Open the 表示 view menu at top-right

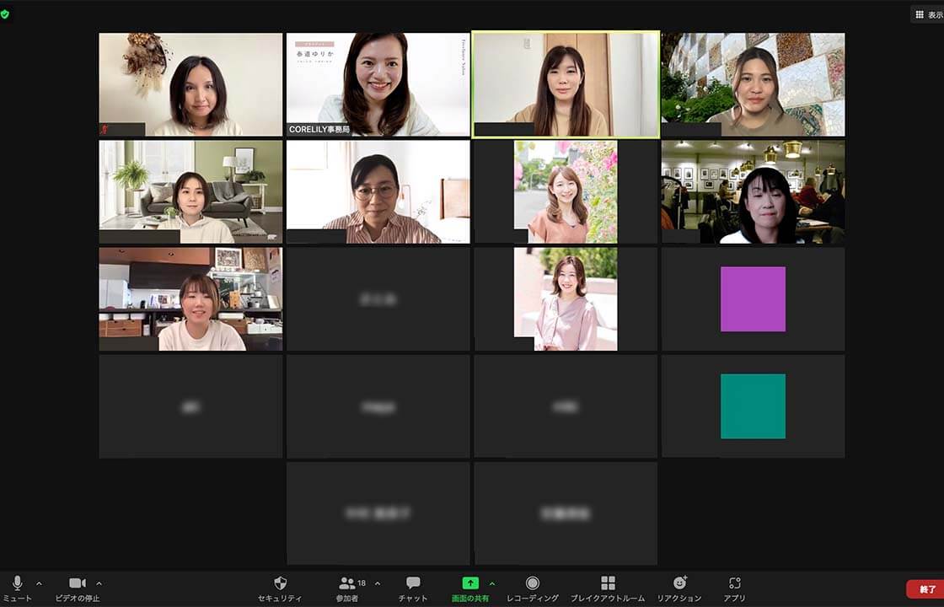pos(928,14)
